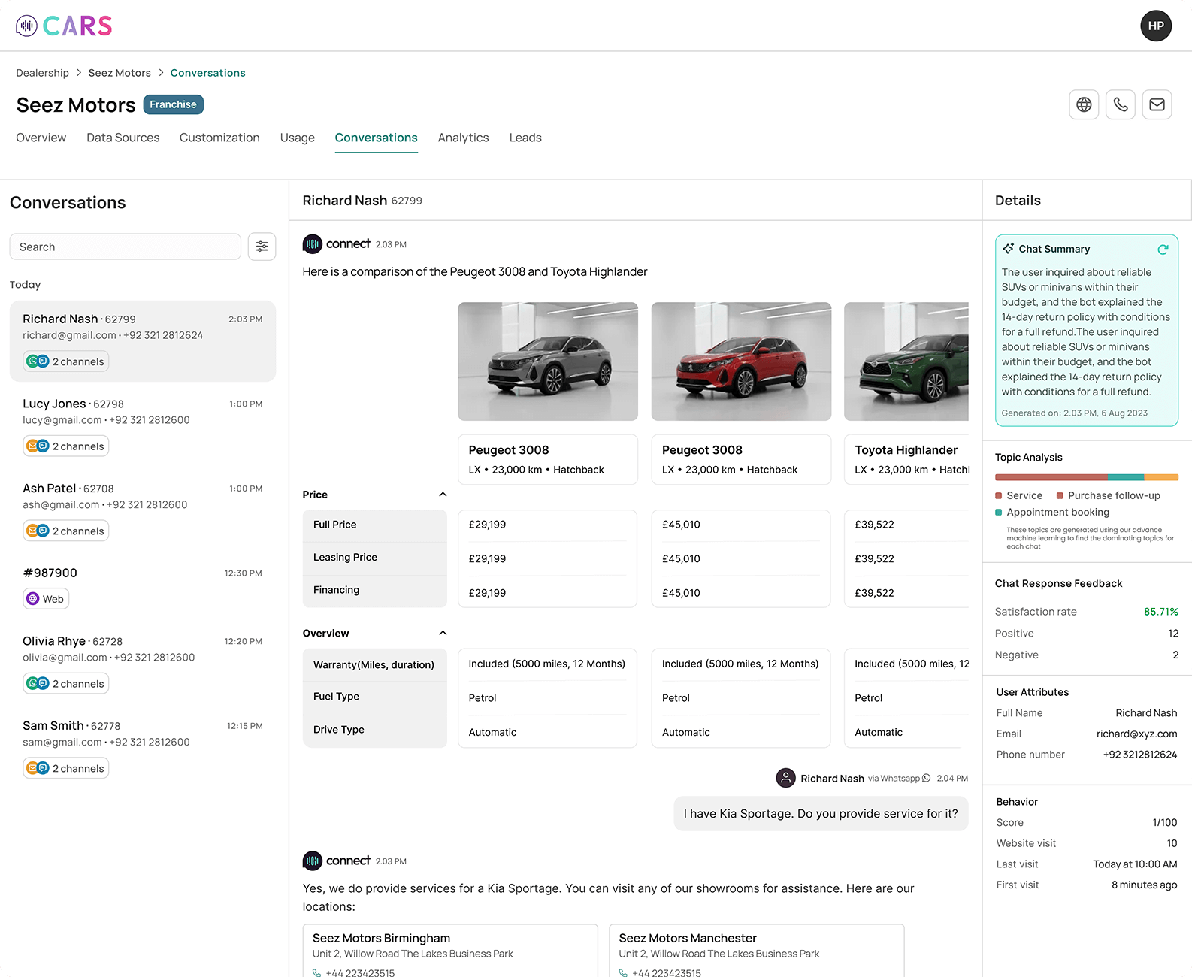
Task: Click the connect bot avatar at top message
Action: (313, 244)
